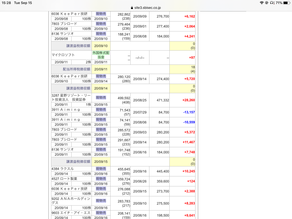Select the 471,332 acquisition cost

(163, 100)
